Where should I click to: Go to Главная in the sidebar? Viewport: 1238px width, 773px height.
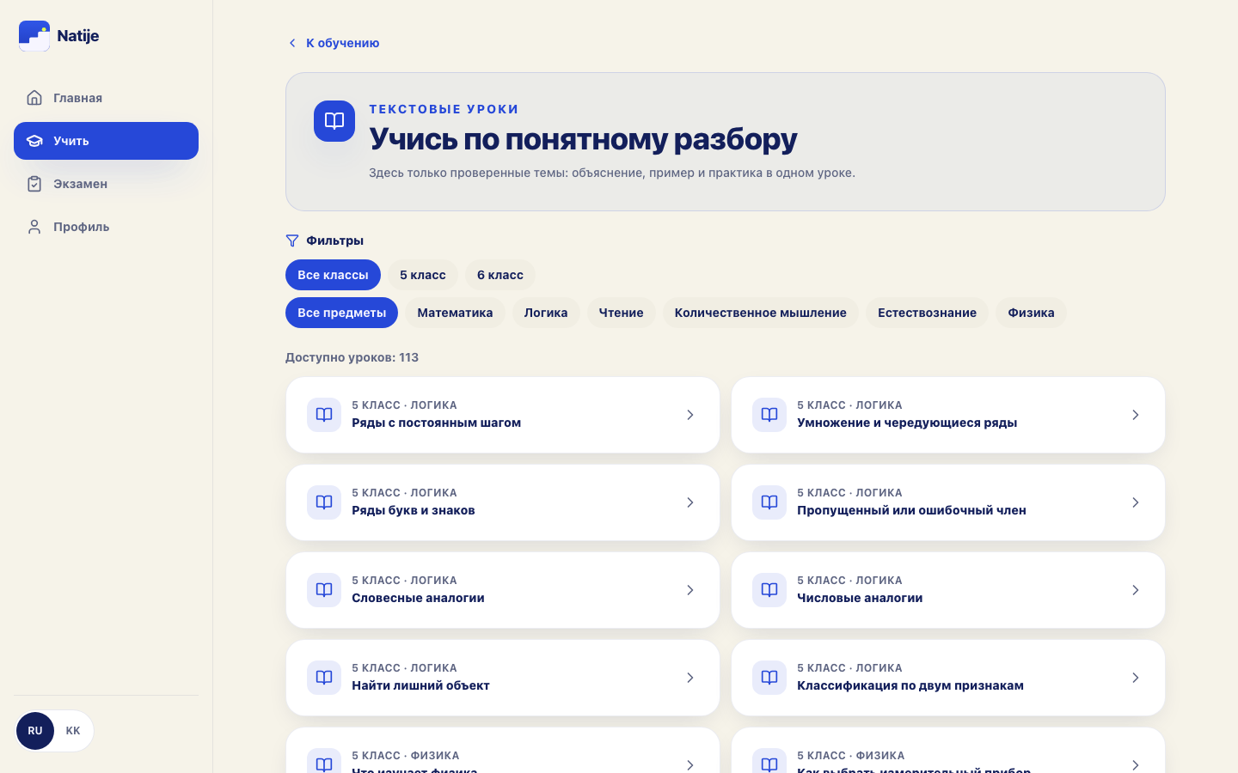[106, 98]
